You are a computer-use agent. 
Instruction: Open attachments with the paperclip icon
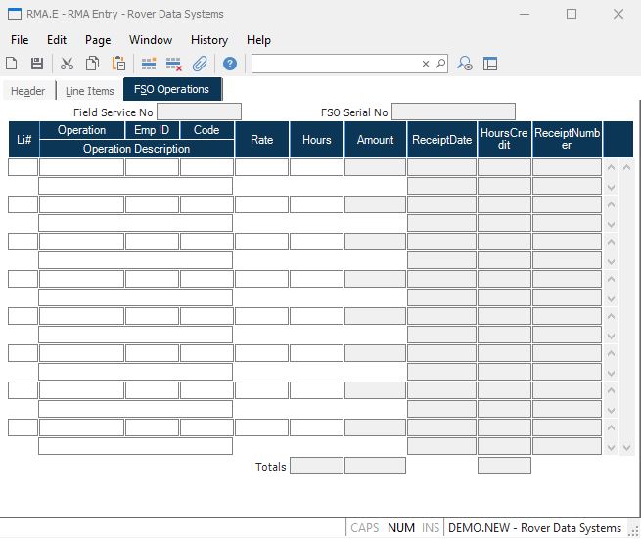(x=200, y=64)
